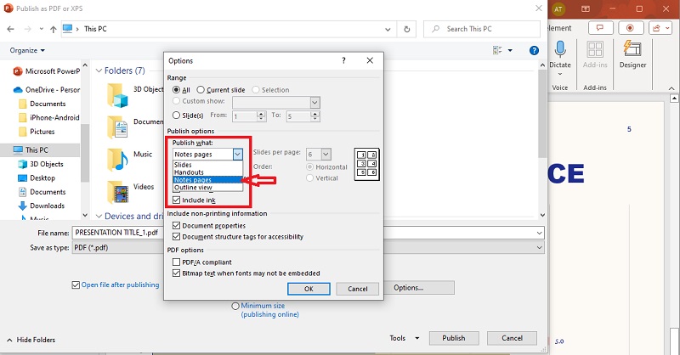This screenshot has width=680, height=355.
Task: Open the Music folder icon
Action: [x=117, y=160]
